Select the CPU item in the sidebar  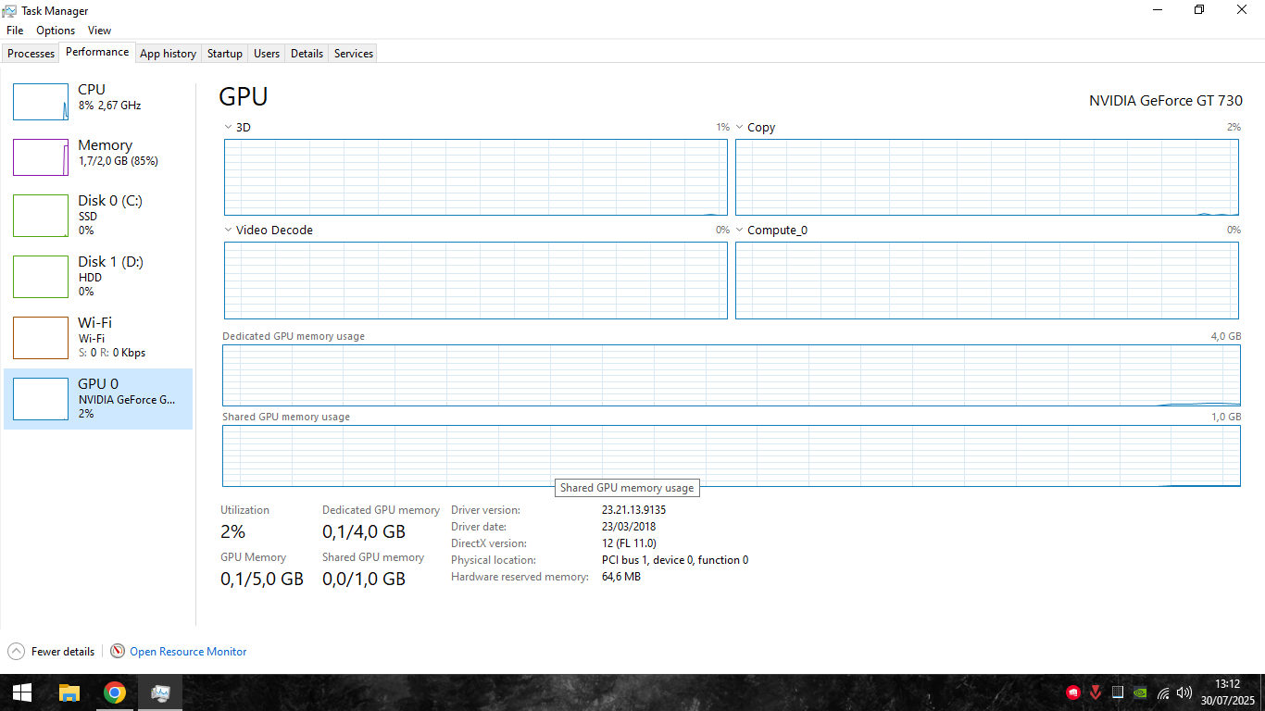point(98,102)
